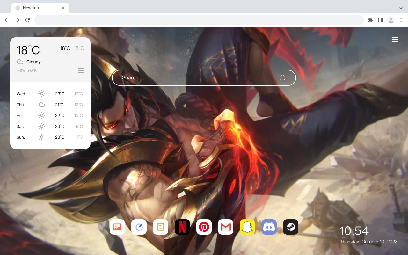Open the wallpaper gallery shortcut icon
This screenshot has width=408, height=255.
pyautogui.click(x=117, y=227)
